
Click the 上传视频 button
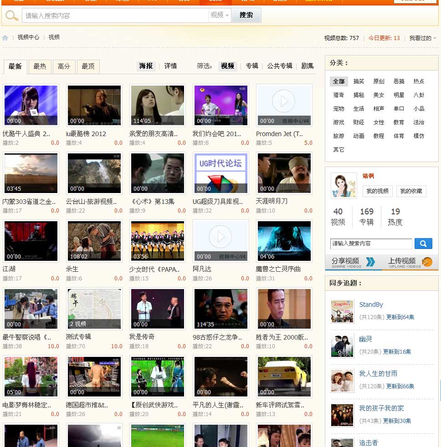point(410,262)
